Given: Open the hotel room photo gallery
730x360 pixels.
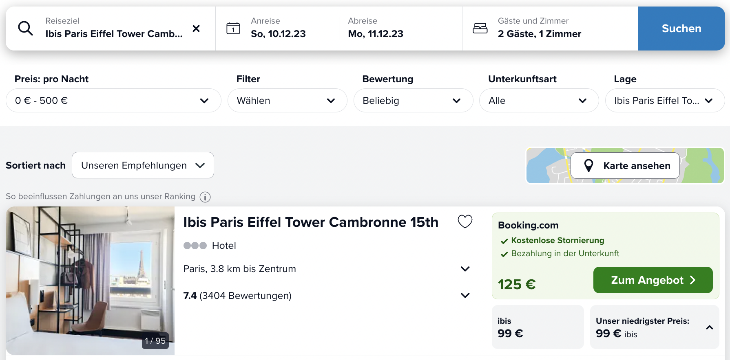Looking at the screenshot, I should [x=90, y=281].
